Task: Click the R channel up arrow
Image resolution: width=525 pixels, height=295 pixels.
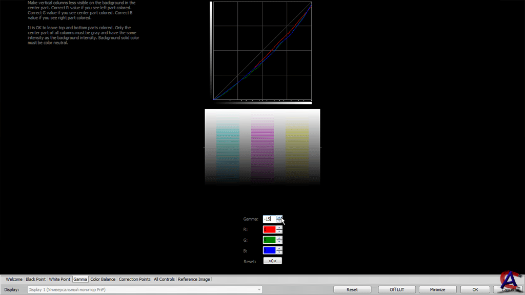Action: click(279, 227)
